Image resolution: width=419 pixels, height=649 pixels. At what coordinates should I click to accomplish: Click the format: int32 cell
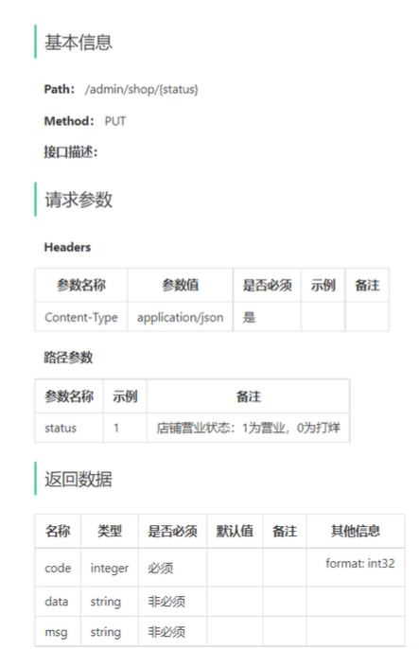tap(356, 568)
